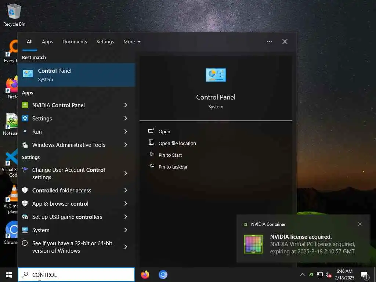Click Pin to Start

pyautogui.click(x=170, y=155)
